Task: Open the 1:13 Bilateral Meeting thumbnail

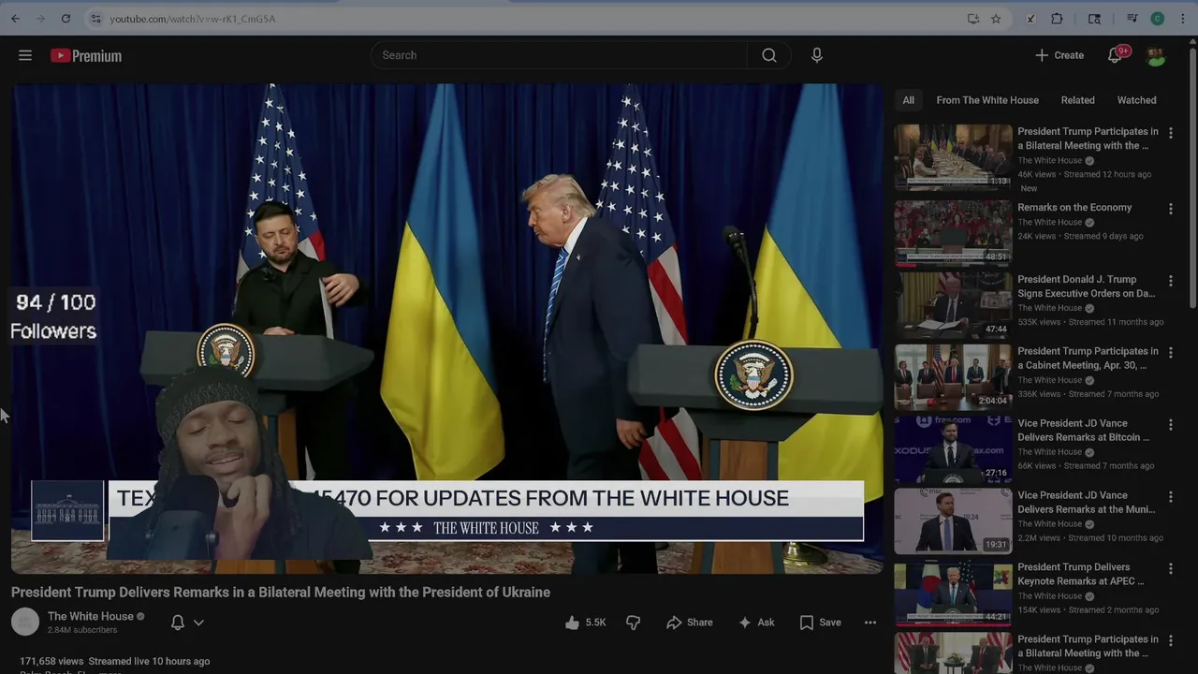Action: [953, 157]
